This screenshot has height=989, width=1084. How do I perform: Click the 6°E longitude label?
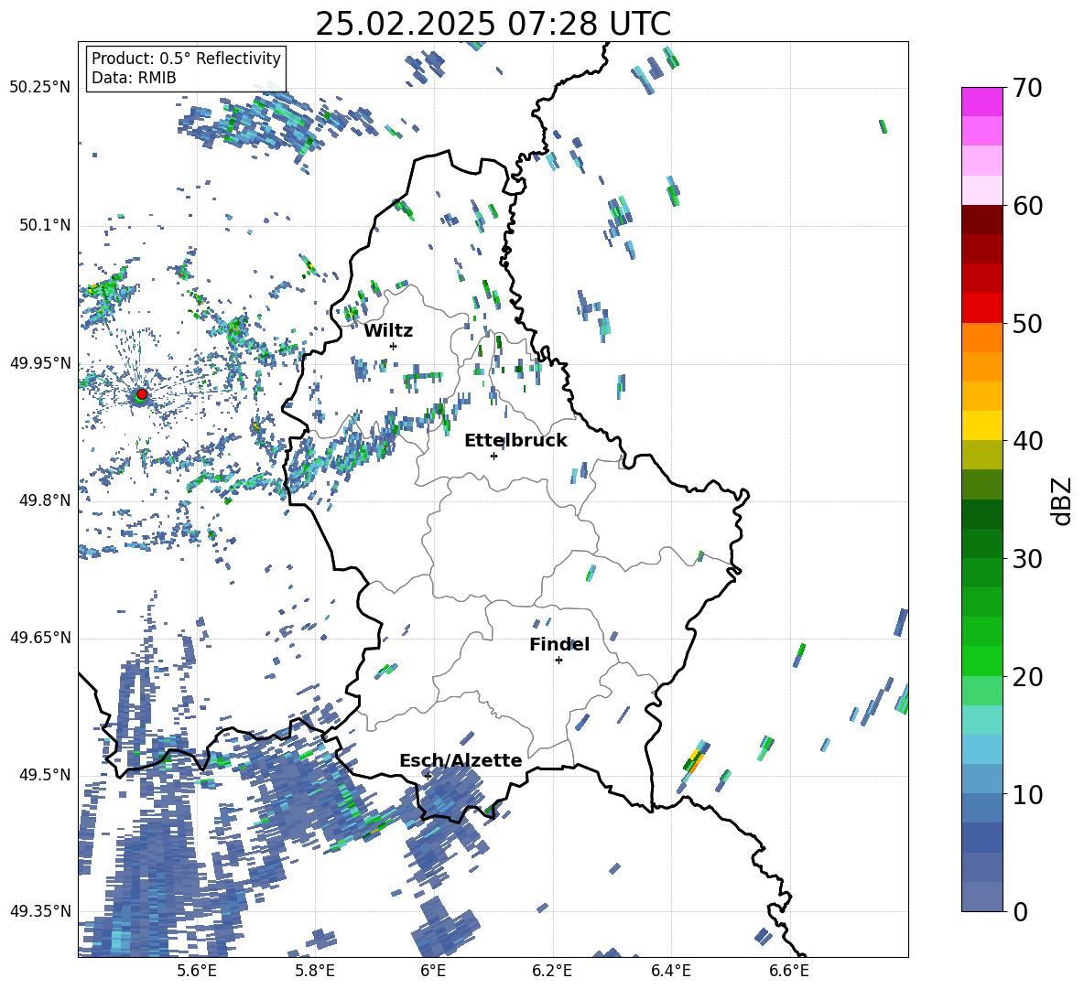coord(433,972)
